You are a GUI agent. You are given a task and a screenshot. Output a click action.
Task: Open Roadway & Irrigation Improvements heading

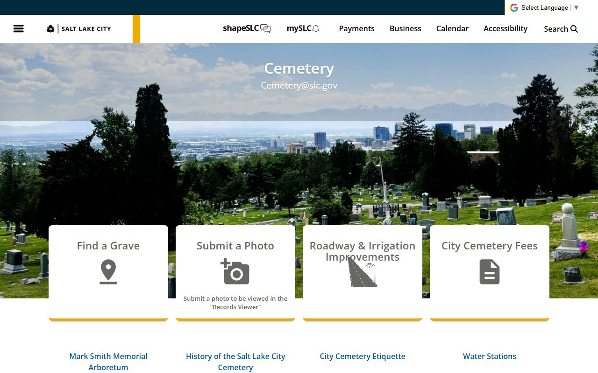coord(362,251)
